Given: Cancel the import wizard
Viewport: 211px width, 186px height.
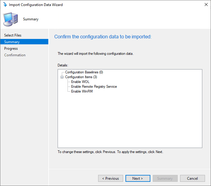Looking at the screenshot, I should (192, 179).
